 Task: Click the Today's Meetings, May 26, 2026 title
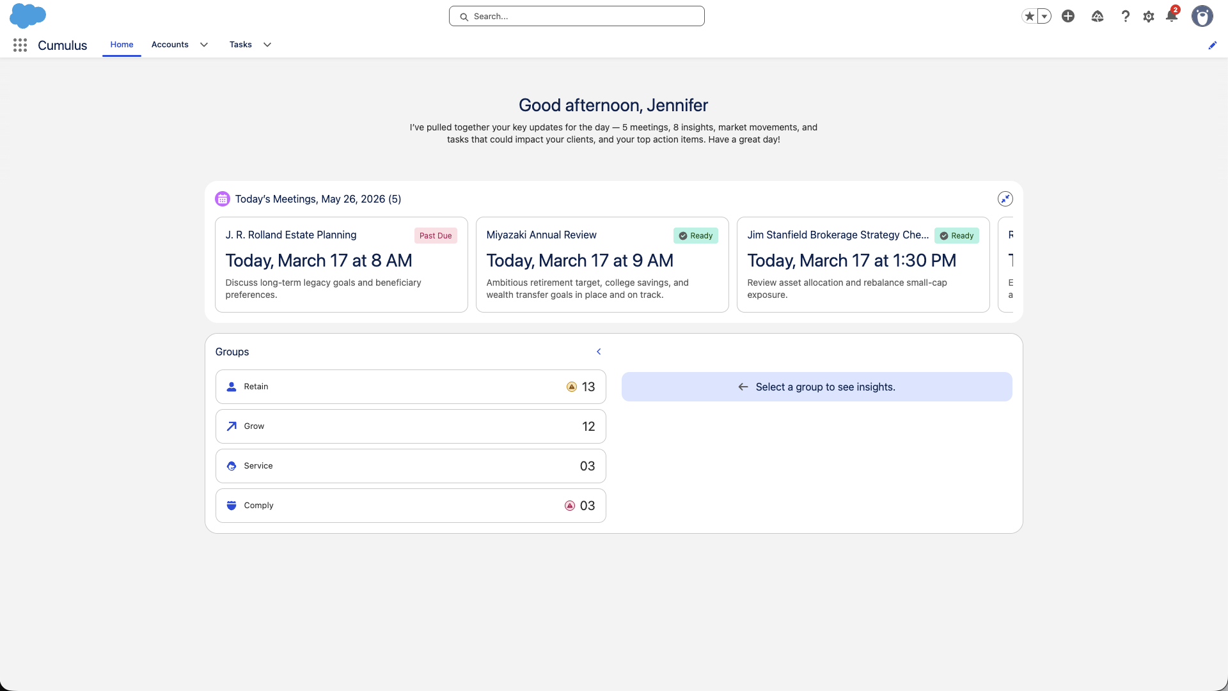(318, 199)
